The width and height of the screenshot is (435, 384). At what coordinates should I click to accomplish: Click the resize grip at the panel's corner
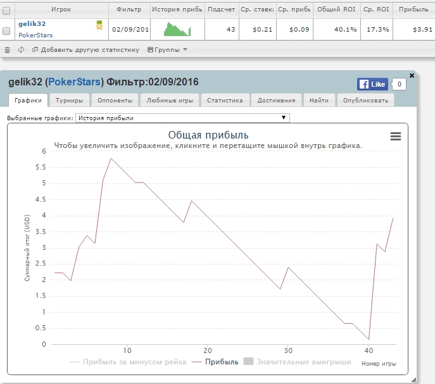tap(413, 380)
